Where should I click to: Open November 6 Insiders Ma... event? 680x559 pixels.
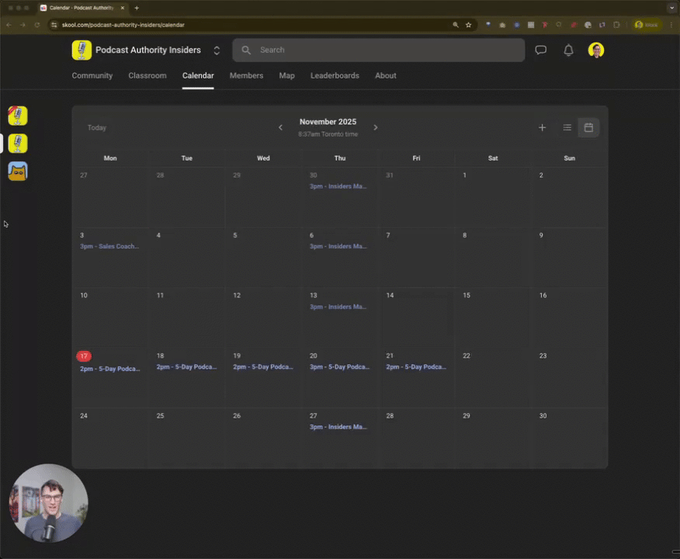[x=338, y=246]
